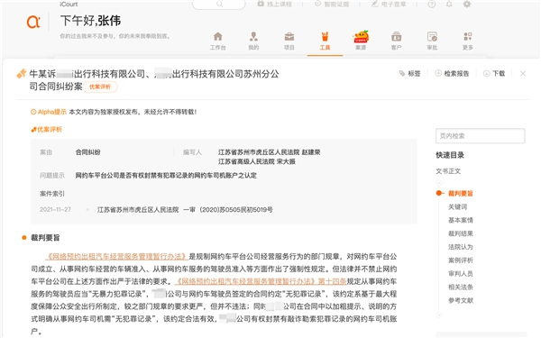Viewport: 541px width, 338px height.
Task: Click the 快速目录 heading
Action: click(450, 155)
